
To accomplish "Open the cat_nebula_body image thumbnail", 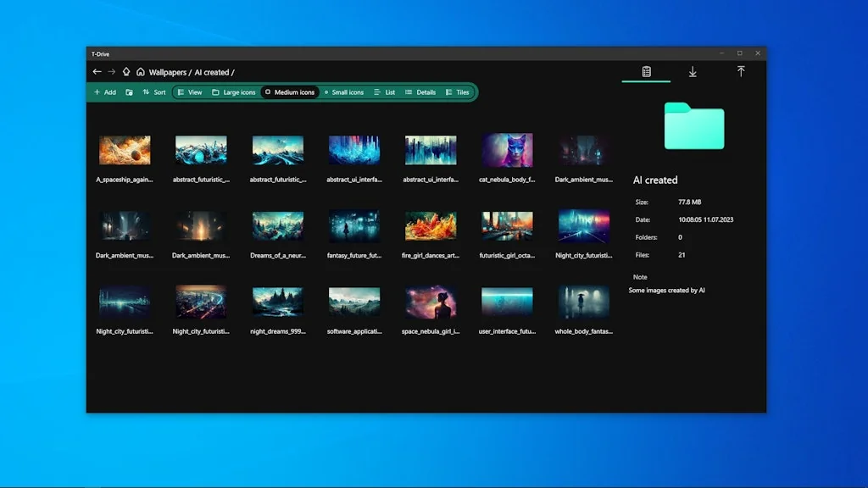I will tap(506, 150).
